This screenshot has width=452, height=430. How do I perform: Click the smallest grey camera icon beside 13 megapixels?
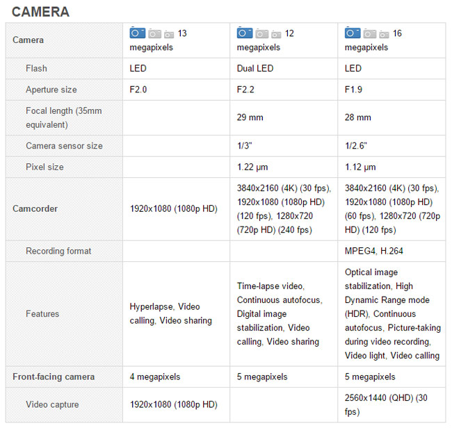pos(169,34)
